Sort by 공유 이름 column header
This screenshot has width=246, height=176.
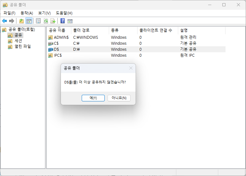pyautogui.click(x=59, y=30)
